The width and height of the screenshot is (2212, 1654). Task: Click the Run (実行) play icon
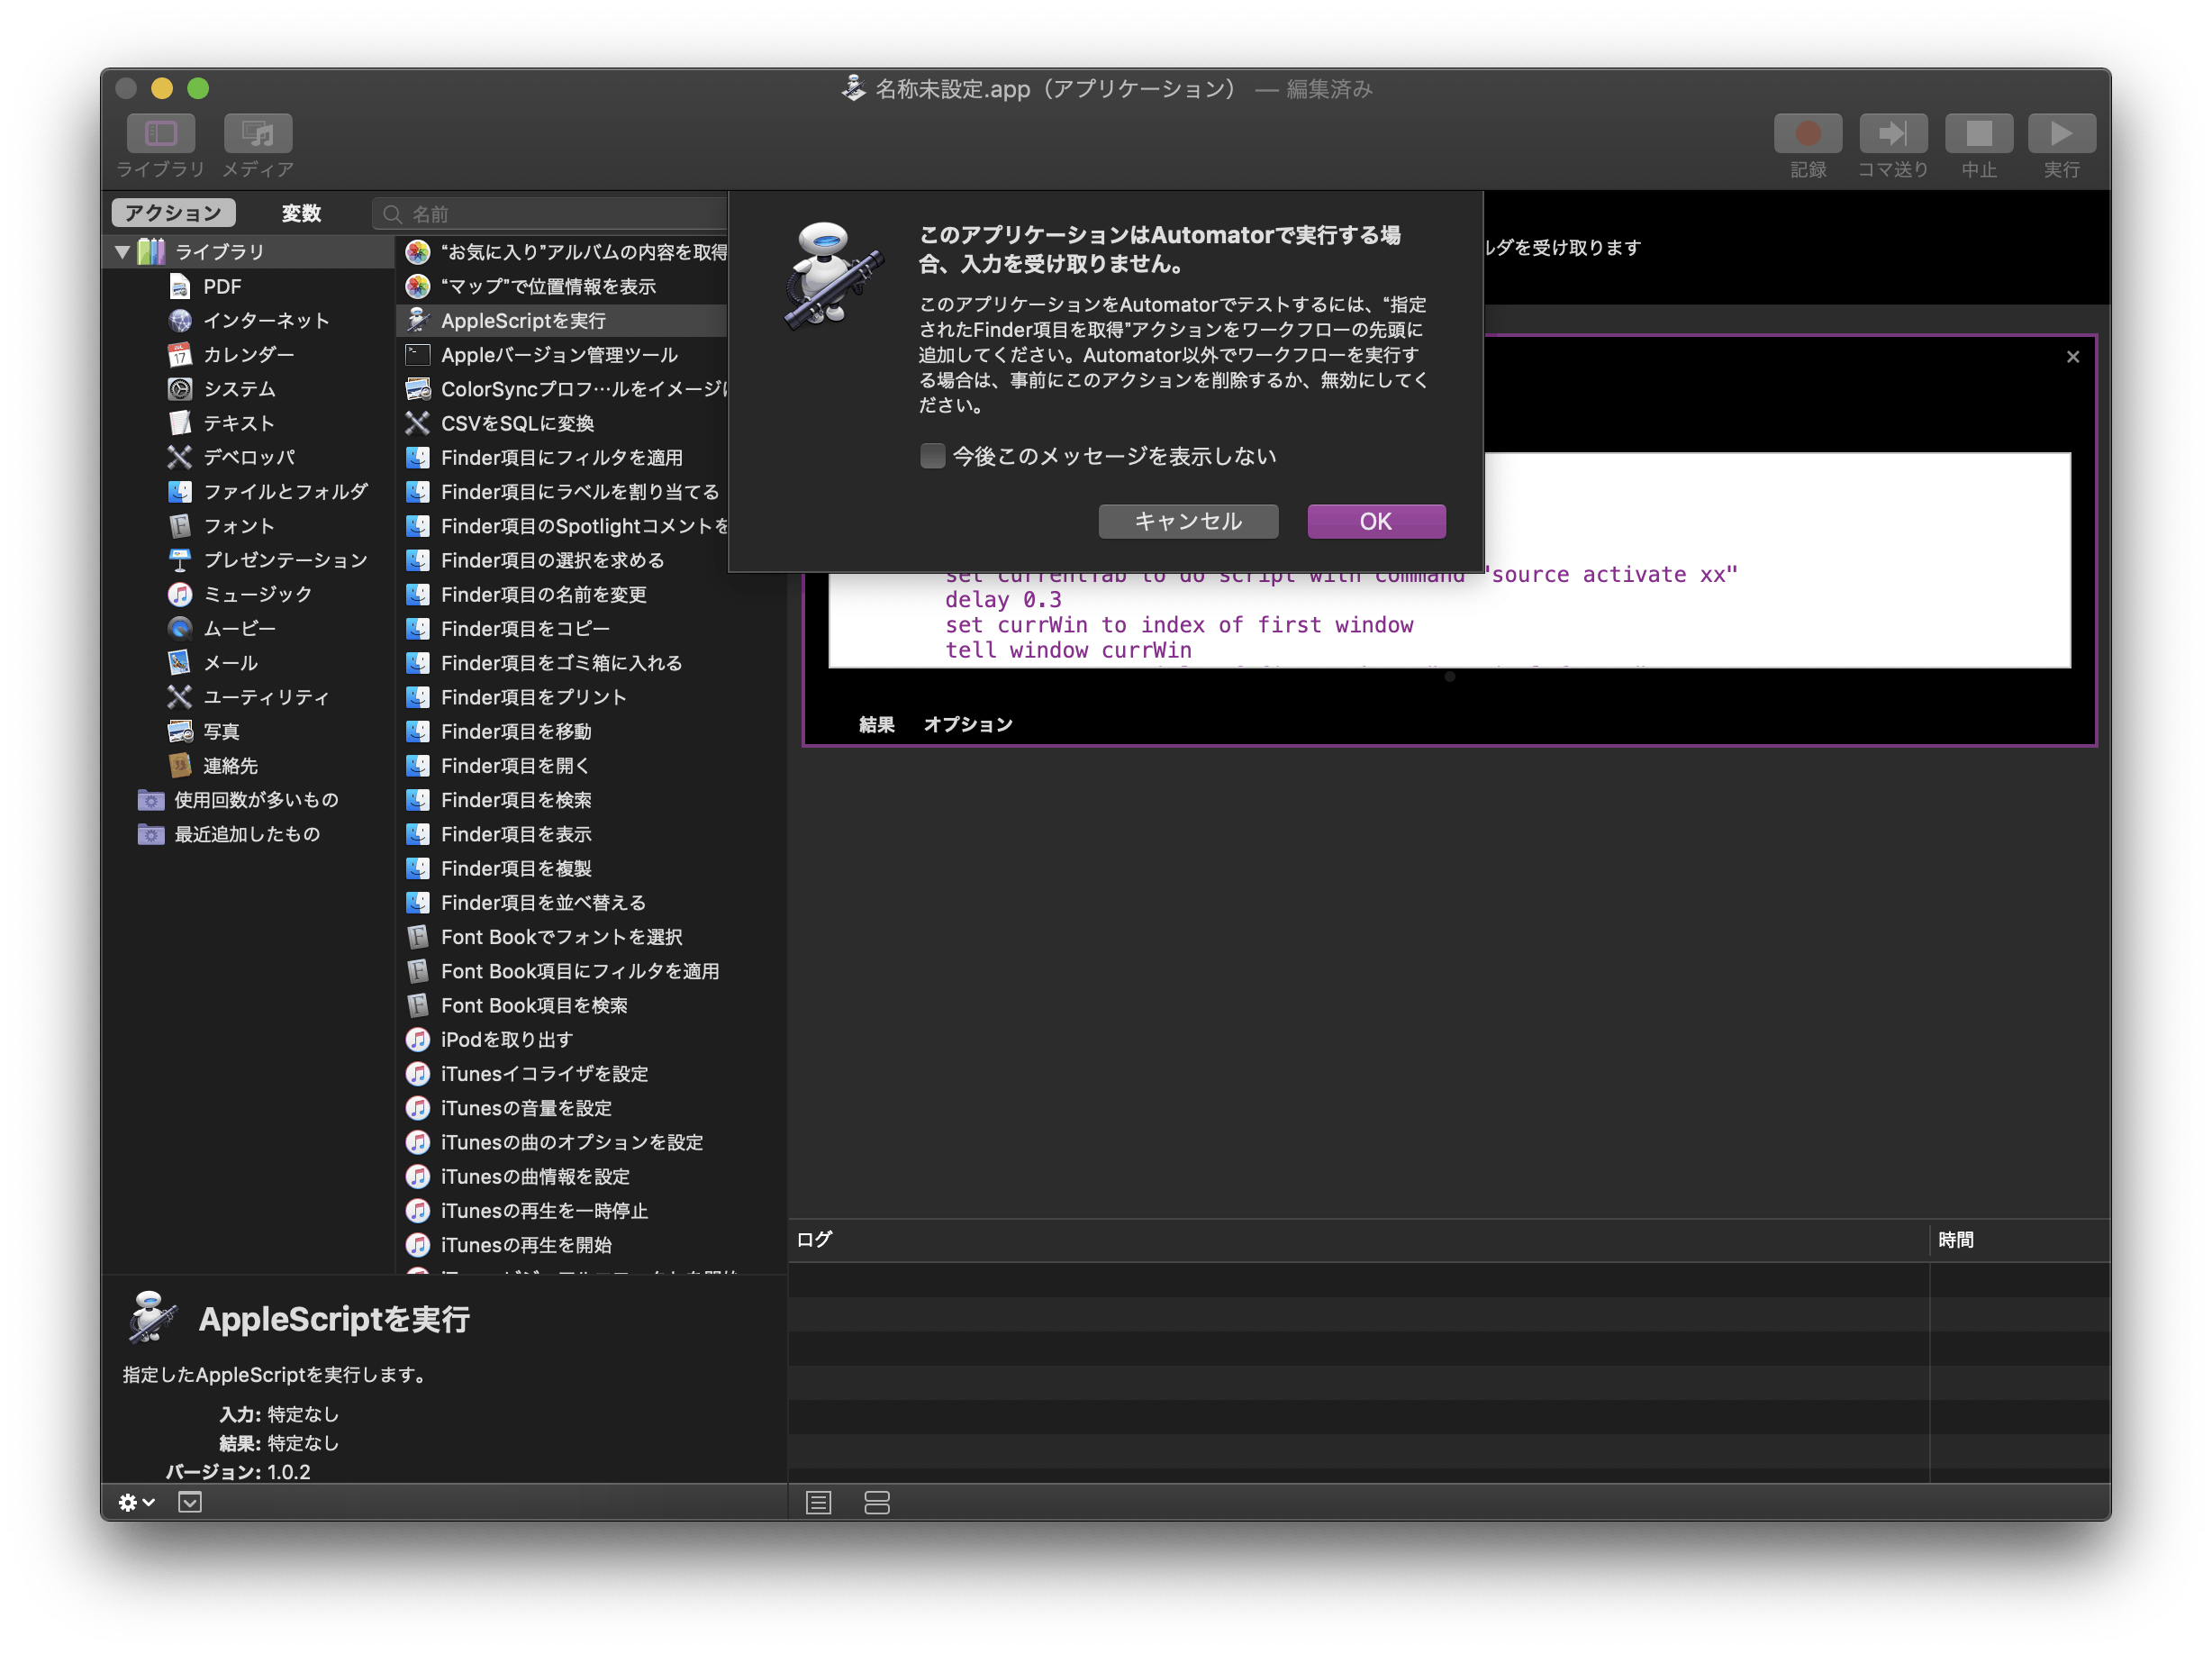[x=2061, y=133]
